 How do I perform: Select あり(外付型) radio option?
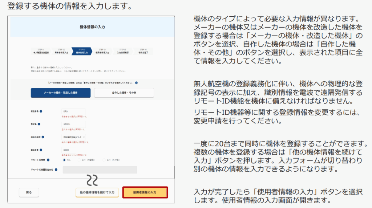coord(104,160)
